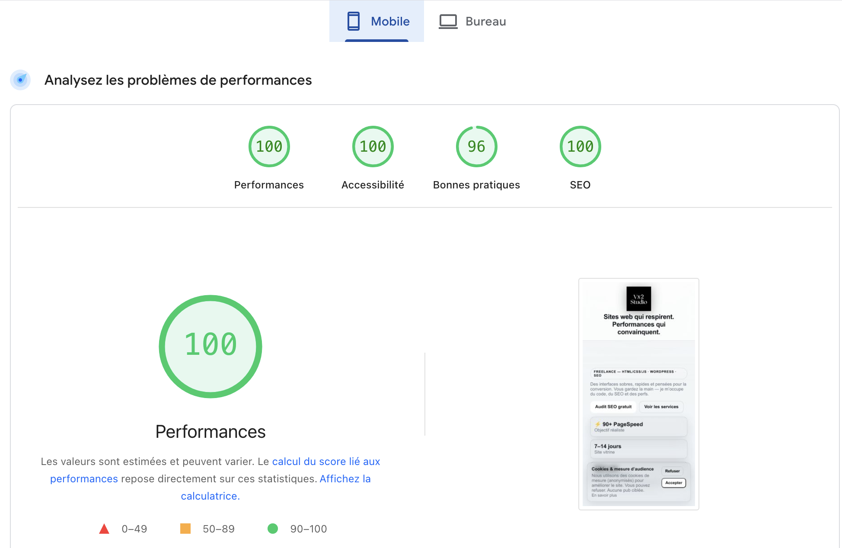Click the Refuser button in the preview
Image resolution: width=842 pixels, height=548 pixels.
pos(672,471)
